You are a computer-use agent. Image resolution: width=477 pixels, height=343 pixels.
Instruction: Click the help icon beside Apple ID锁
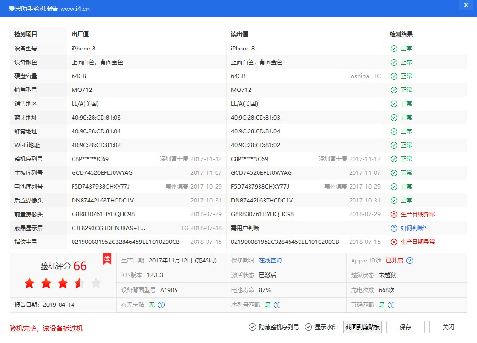click(410, 261)
